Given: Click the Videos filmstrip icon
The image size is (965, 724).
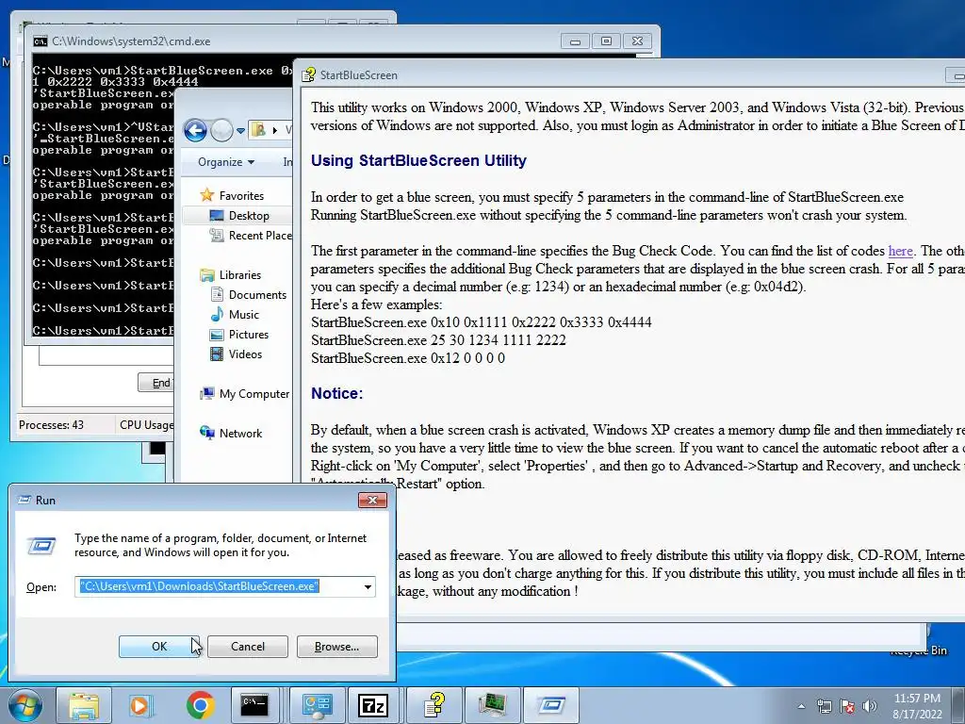Looking at the screenshot, I should point(217,354).
